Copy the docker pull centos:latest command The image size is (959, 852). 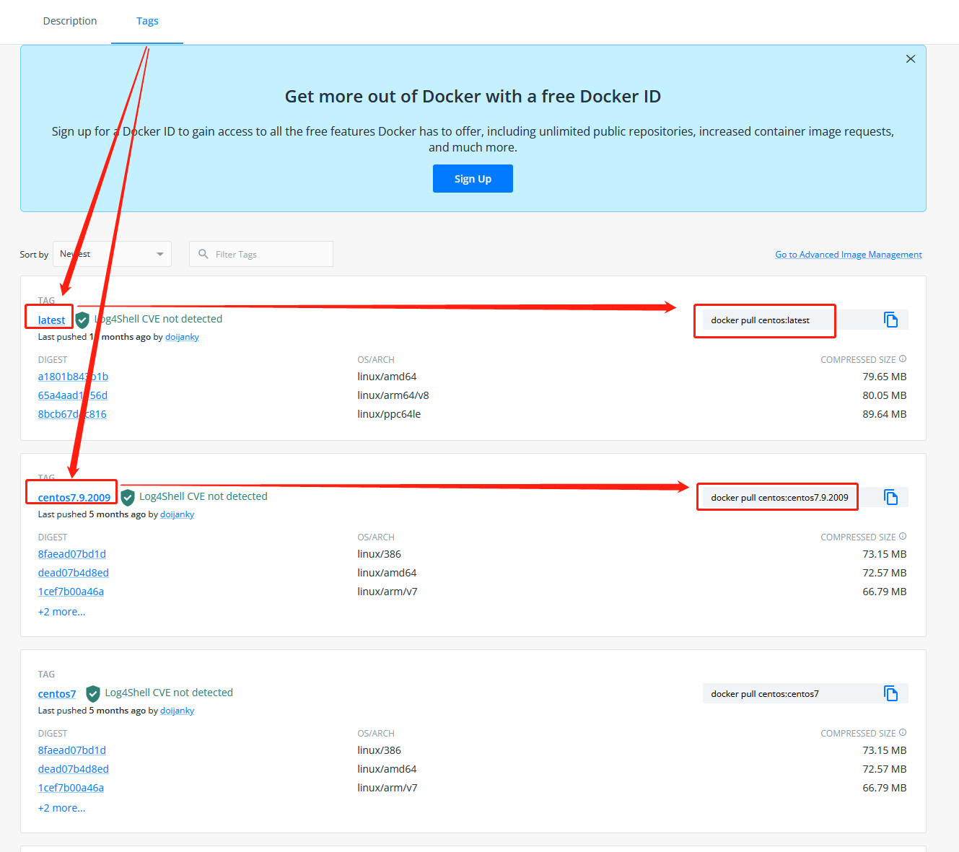click(891, 320)
